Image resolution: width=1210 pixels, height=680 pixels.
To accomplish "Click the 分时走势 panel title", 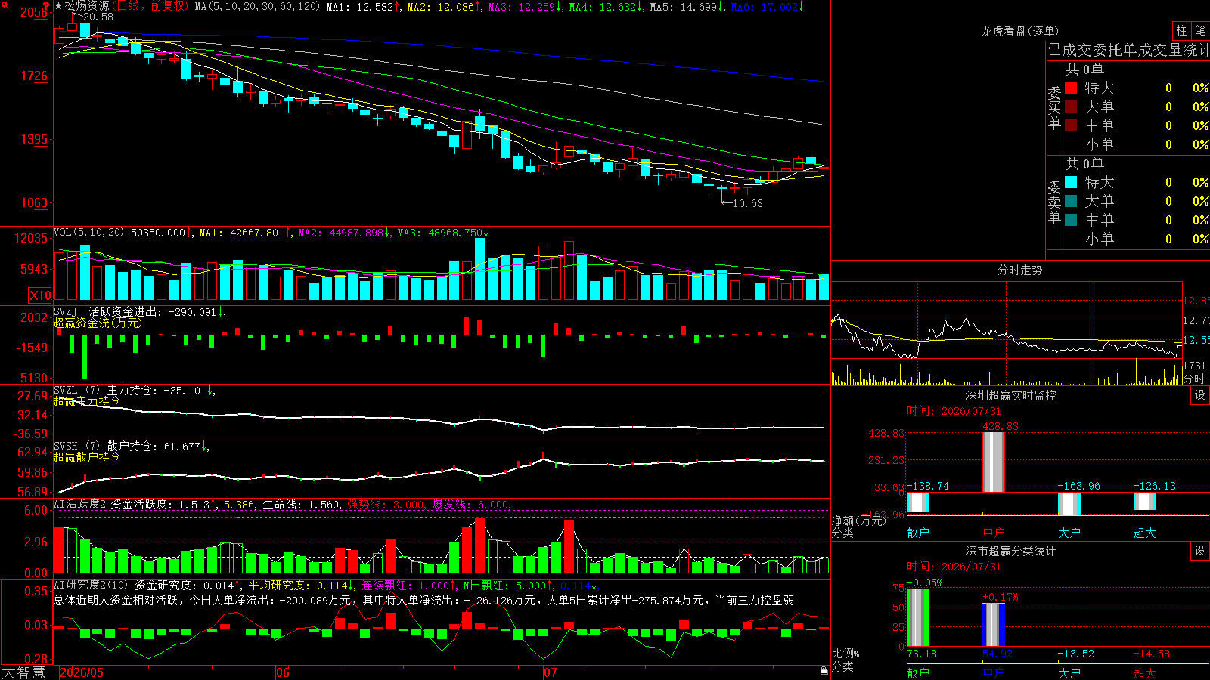I will pyautogui.click(x=1019, y=270).
